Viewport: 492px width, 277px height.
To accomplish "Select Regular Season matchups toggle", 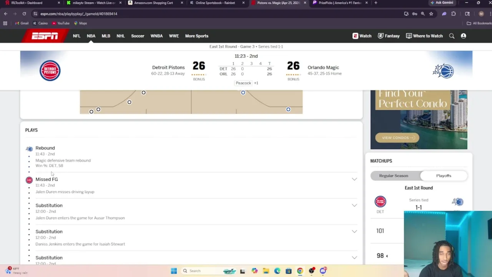I will point(394,176).
